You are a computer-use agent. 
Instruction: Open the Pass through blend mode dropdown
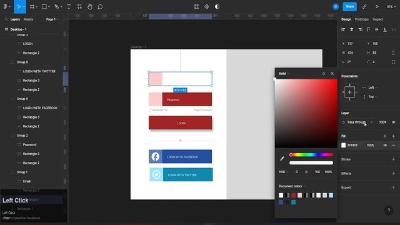pos(360,122)
